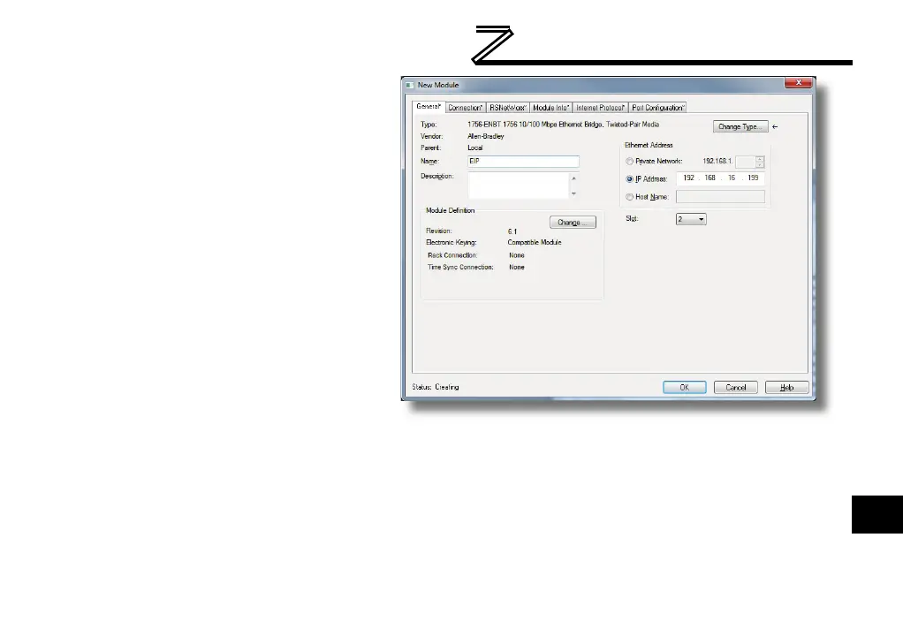The width and height of the screenshot is (903, 636).
Task: Click the New Module window icon
Action: pos(409,85)
